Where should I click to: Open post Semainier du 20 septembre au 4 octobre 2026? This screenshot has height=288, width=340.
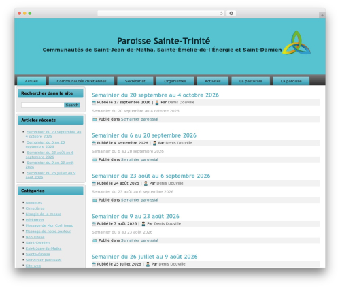pos(155,95)
